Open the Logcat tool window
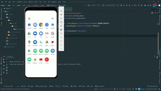Screen dimensions: 161x91 point(31,86)
